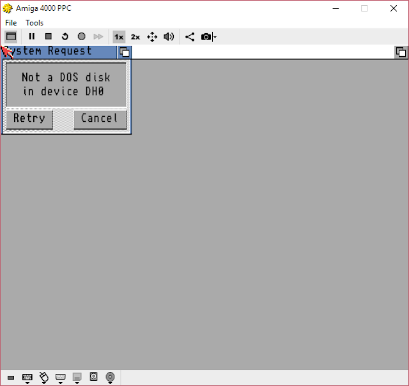The height and width of the screenshot is (386, 409).
Task: Toggle emulator sound with speaker icon
Action: [x=169, y=37]
